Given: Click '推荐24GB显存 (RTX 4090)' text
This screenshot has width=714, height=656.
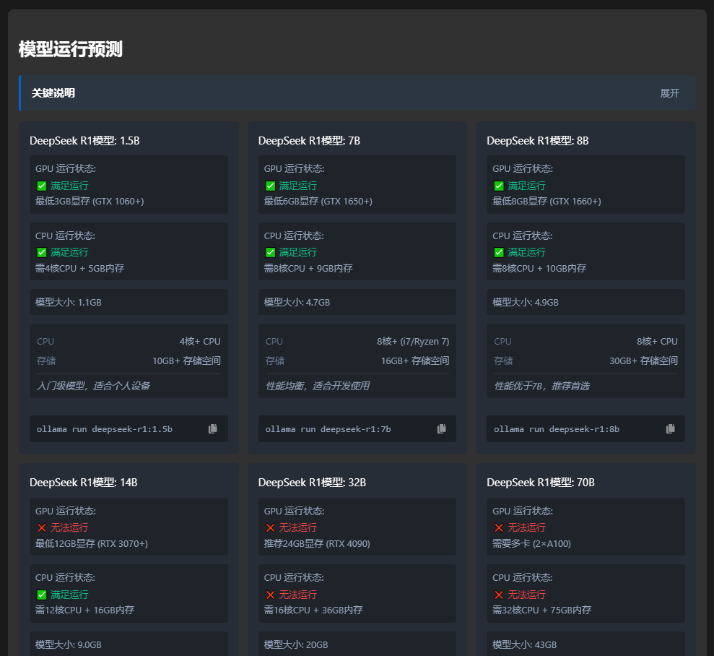Looking at the screenshot, I should tap(317, 543).
